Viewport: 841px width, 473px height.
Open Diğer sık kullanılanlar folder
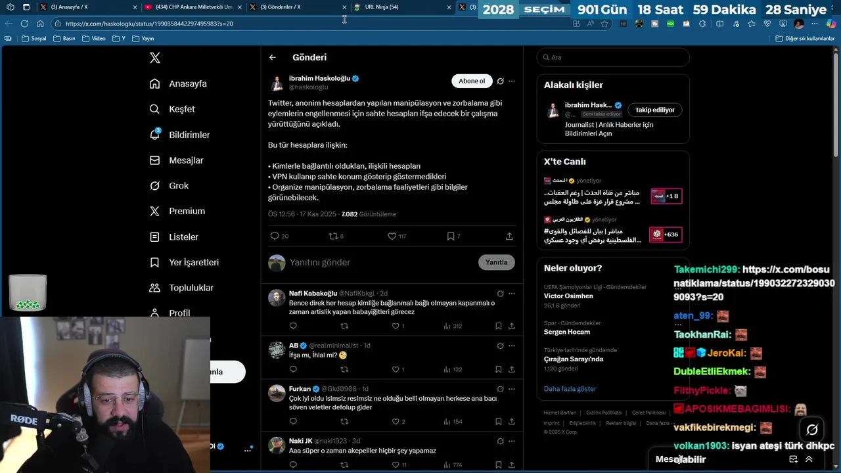[805, 39]
